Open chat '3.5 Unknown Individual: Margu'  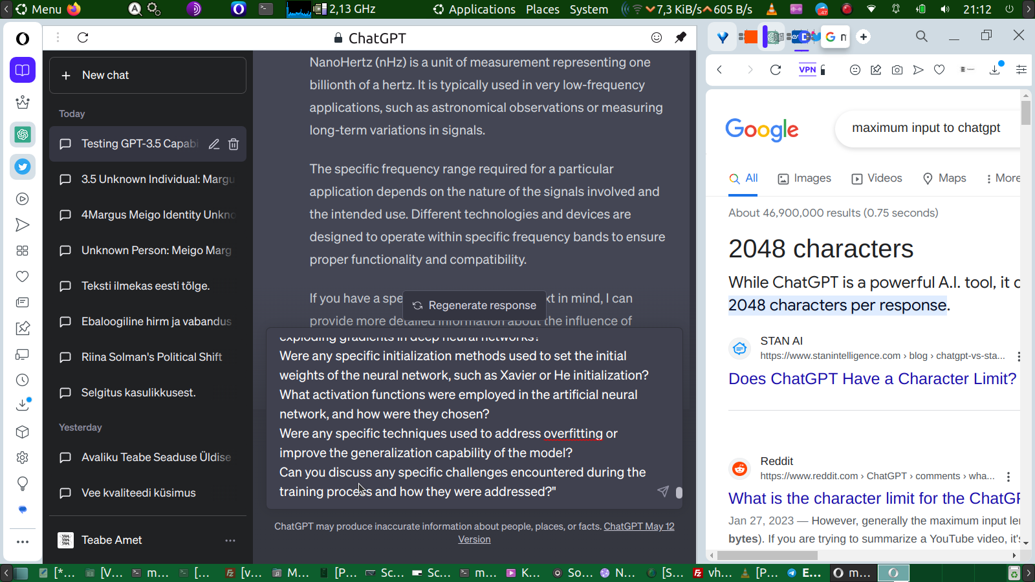click(147, 179)
